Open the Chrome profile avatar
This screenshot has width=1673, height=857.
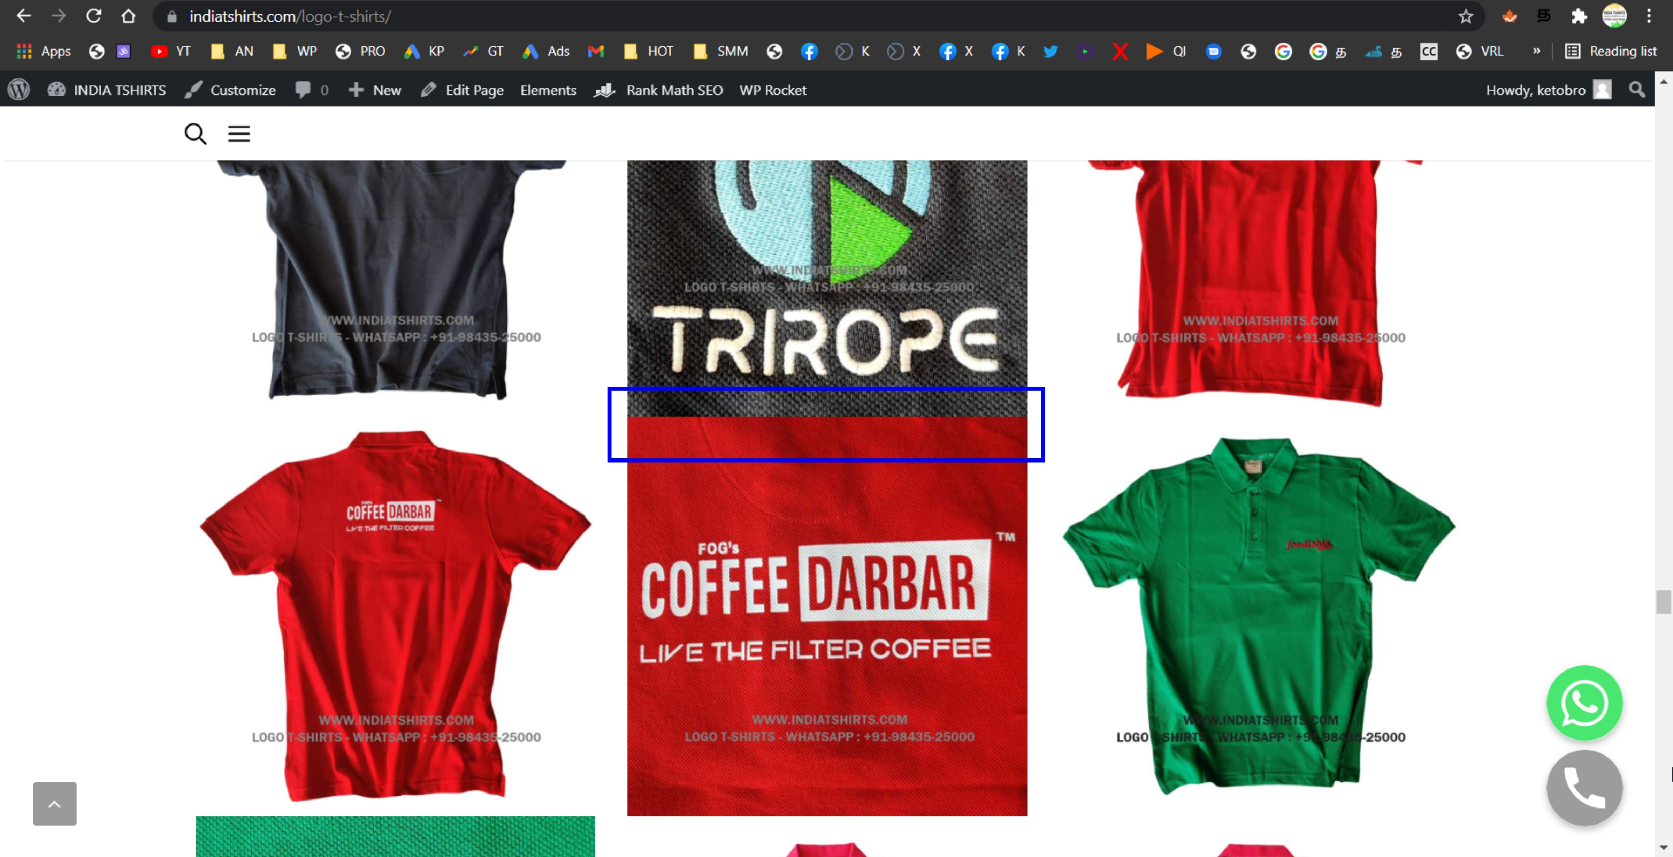(1614, 16)
